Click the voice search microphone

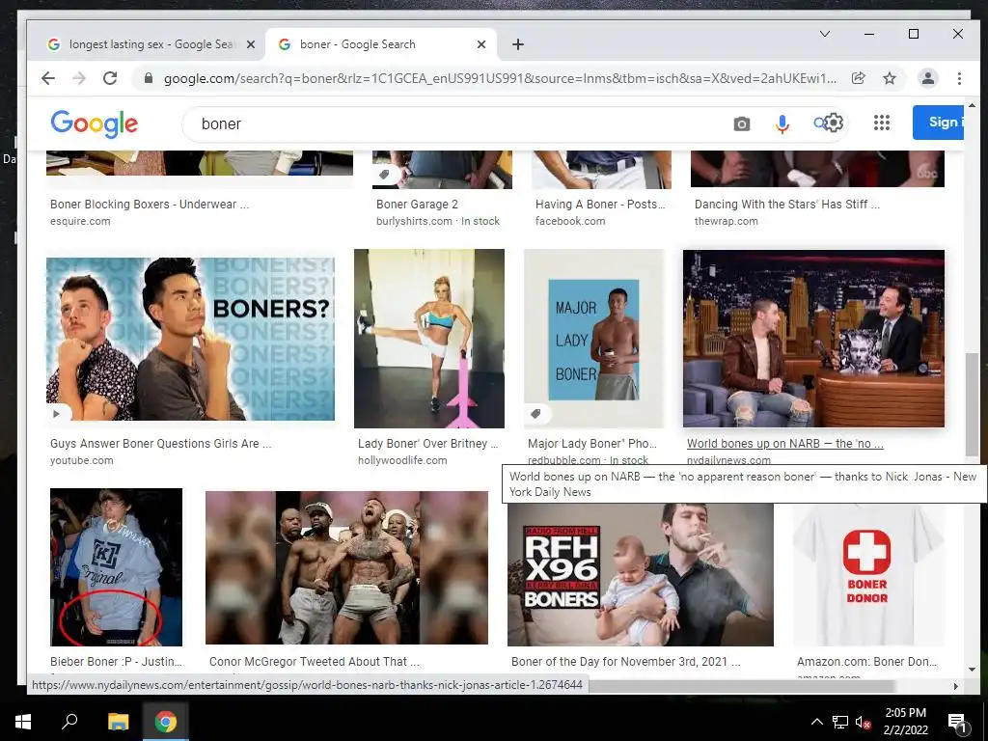tap(782, 124)
